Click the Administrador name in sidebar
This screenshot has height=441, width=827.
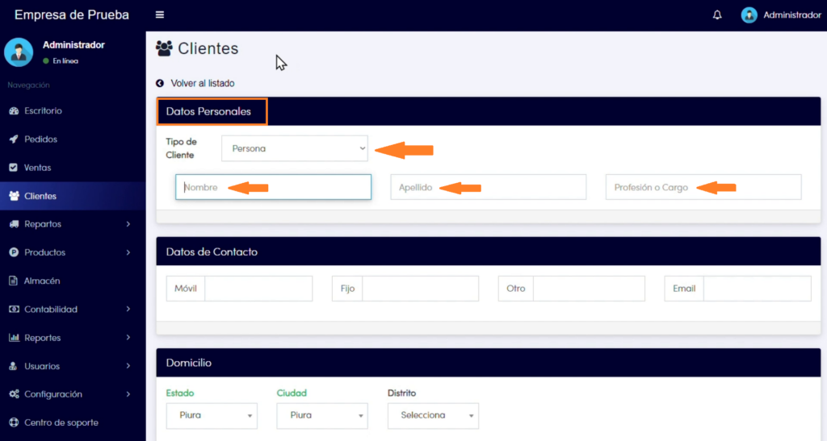coord(73,44)
